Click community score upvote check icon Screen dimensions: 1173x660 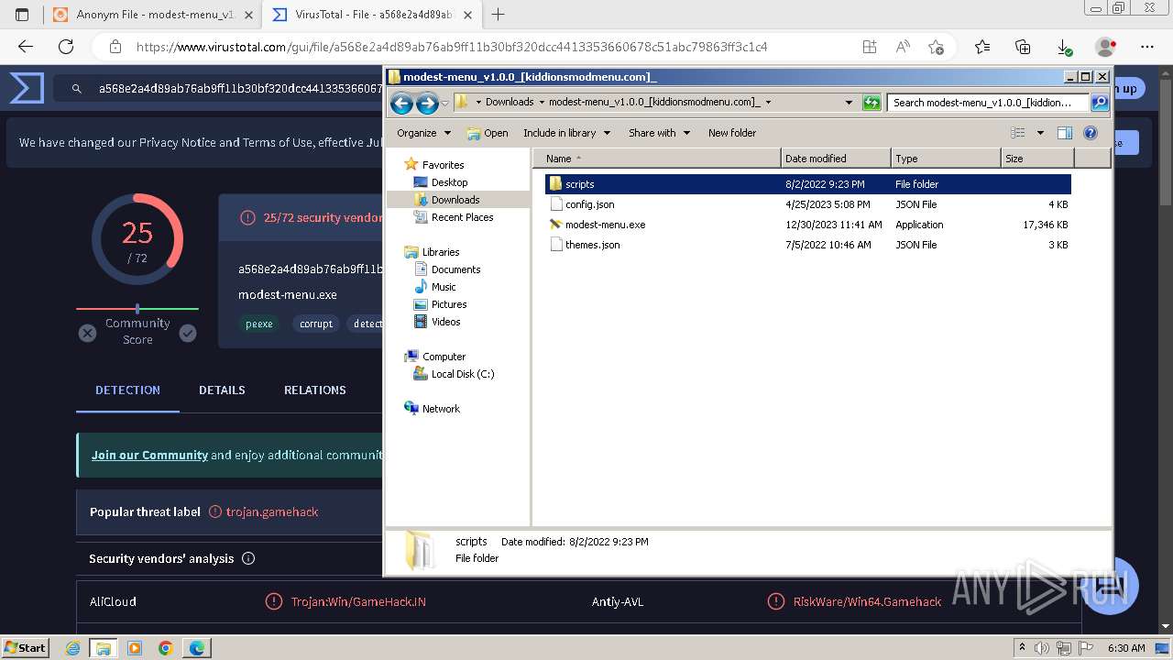[188, 333]
